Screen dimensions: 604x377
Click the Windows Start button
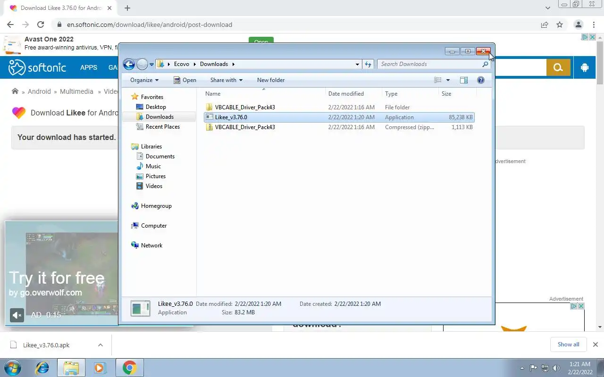[13, 368]
